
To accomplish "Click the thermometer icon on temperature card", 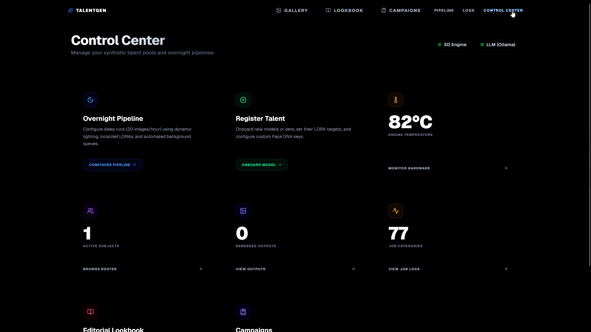I will 396,100.
